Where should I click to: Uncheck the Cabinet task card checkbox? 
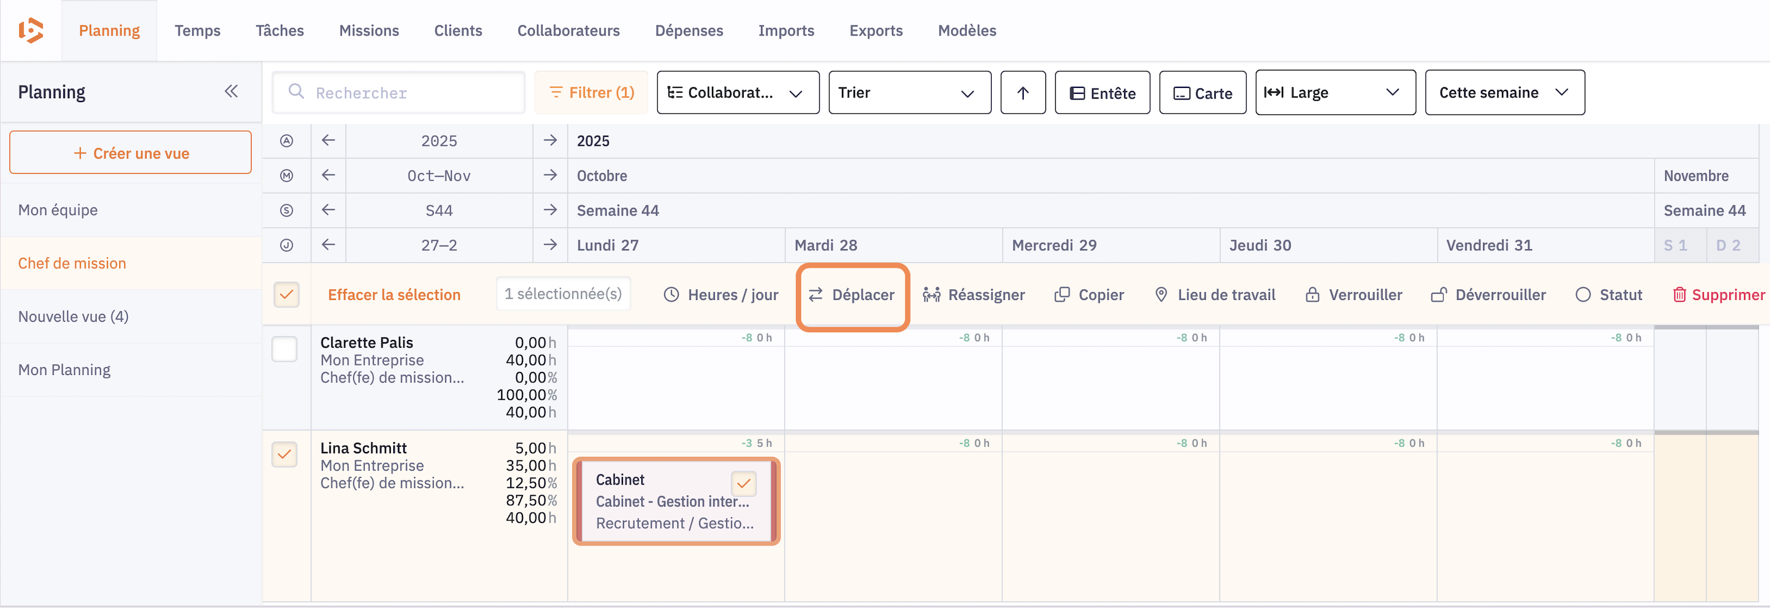[743, 483]
